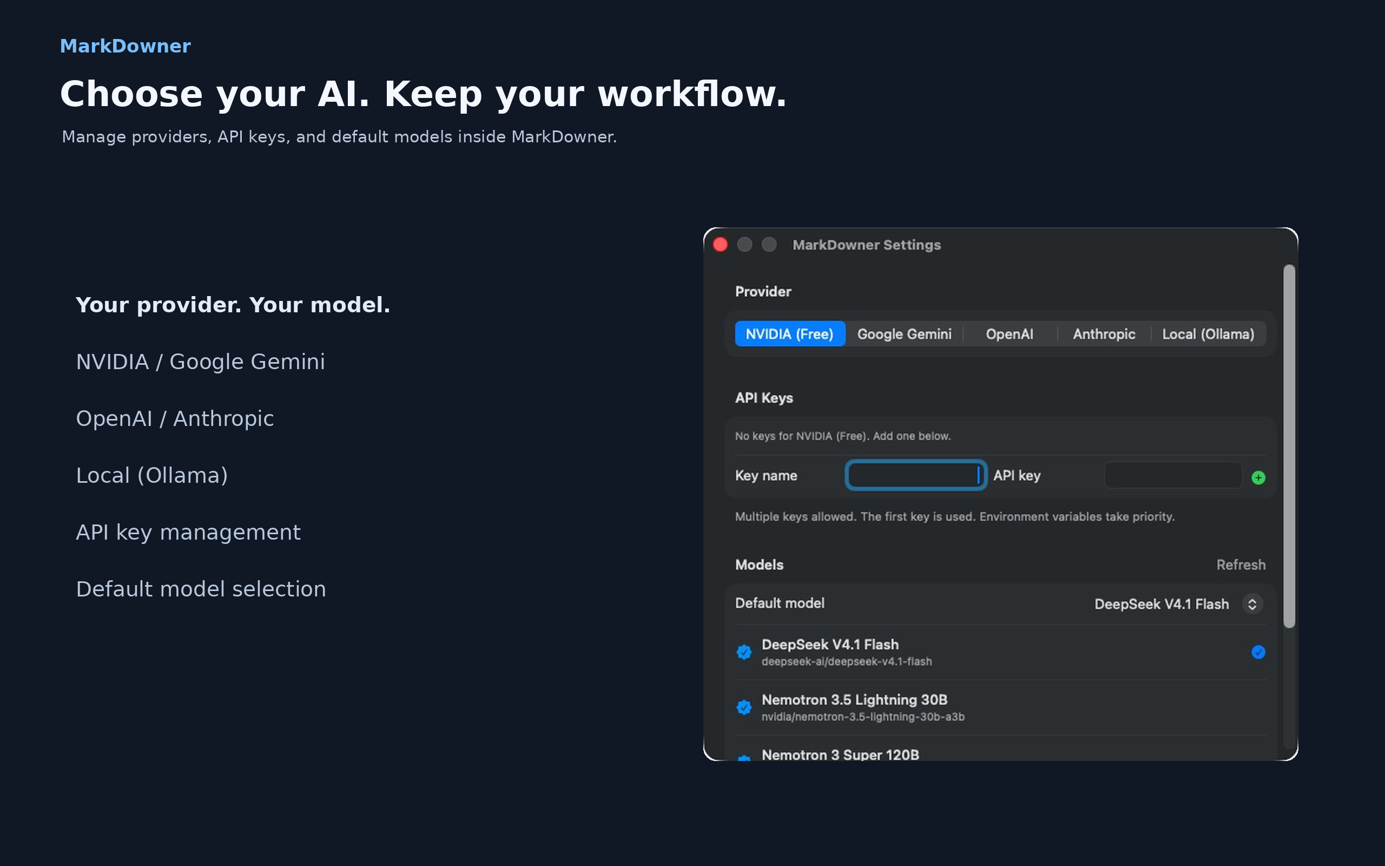This screenshot has height=866, width=1385.
Task: Focus the Key name input field
Action: (916, 475)
